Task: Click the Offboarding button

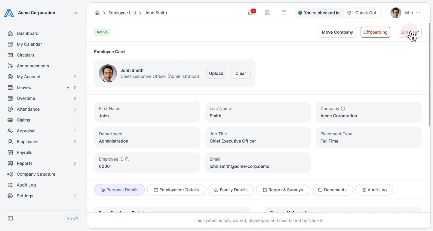Action: 375,32
